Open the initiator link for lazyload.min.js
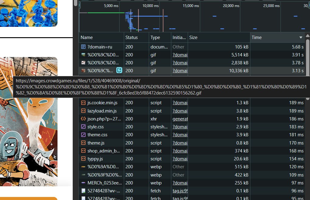310x200 pixels. click(x=180, y=111)
